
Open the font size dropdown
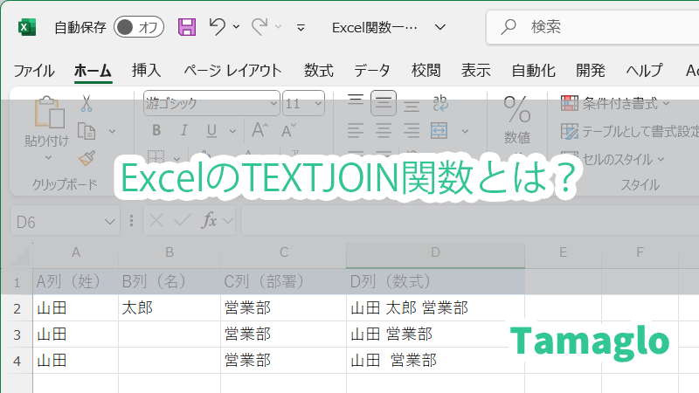point(316,103)
